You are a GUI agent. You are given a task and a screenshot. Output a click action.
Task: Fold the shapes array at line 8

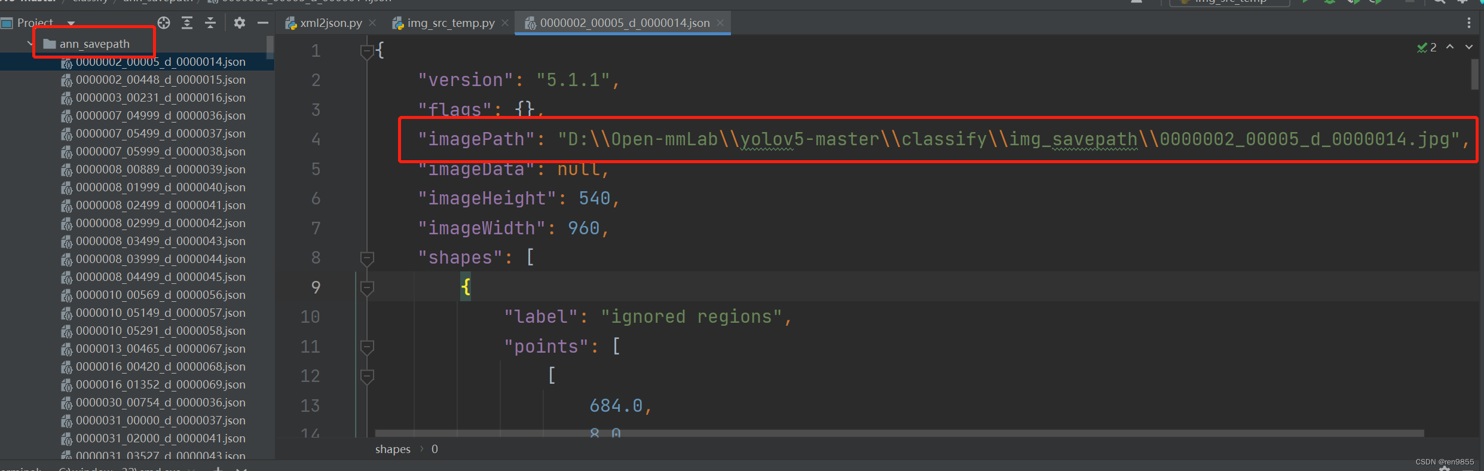pyautogui.click(x=367, y=258)
